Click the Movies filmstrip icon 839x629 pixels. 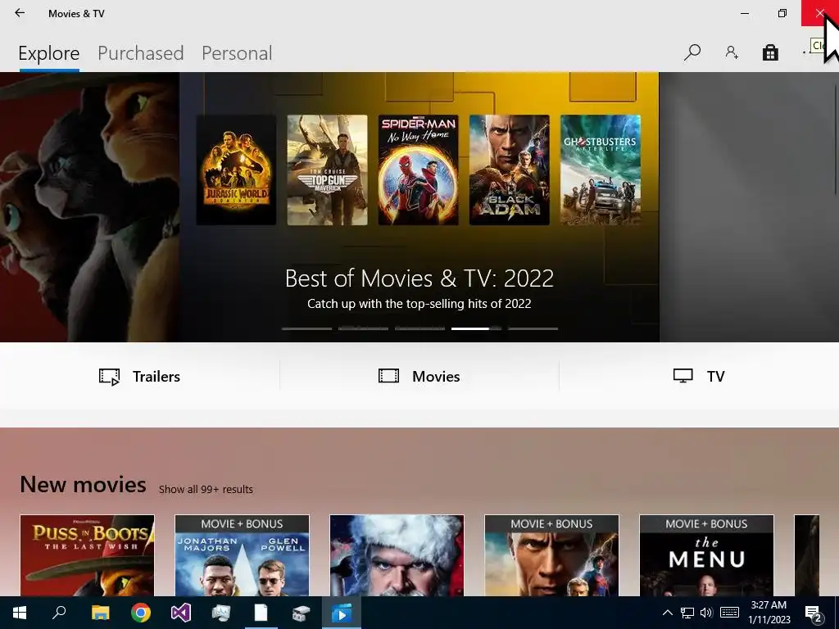pyautogui.click(x=388, y=376)
